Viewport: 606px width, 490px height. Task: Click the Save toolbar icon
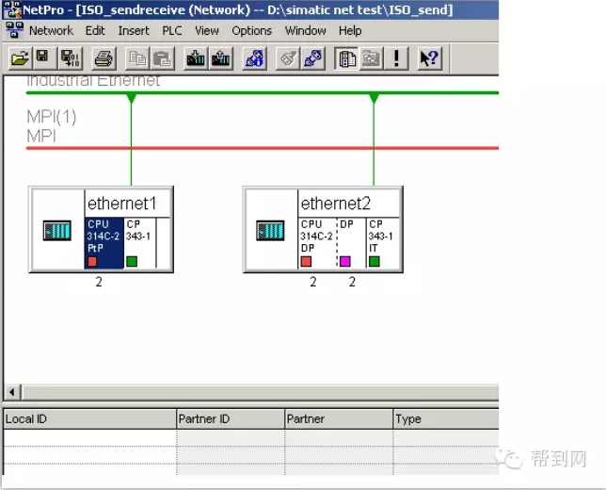click(x=42, y=58)
